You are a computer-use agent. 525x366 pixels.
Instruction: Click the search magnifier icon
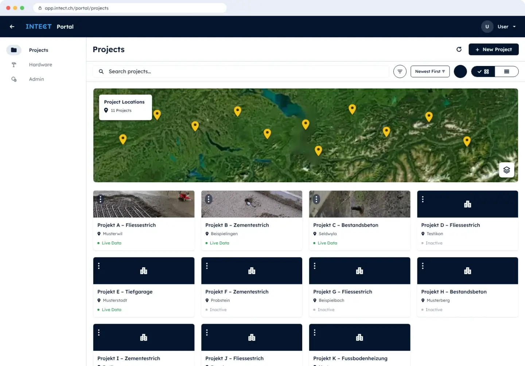(x=101, y=71)
